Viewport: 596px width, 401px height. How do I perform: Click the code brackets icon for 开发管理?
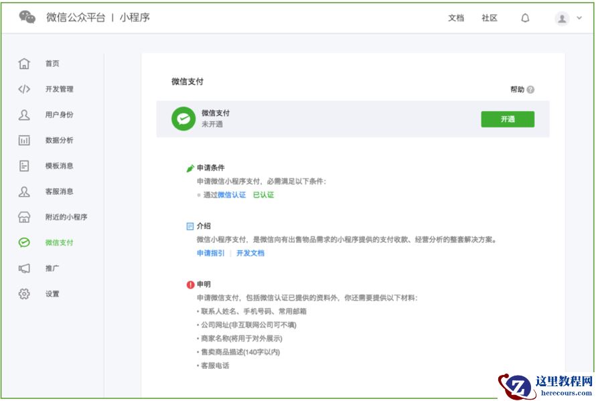24,89
